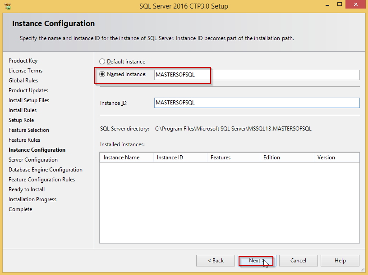
Task: Maximize the setup window
Action: click(340, 5)
